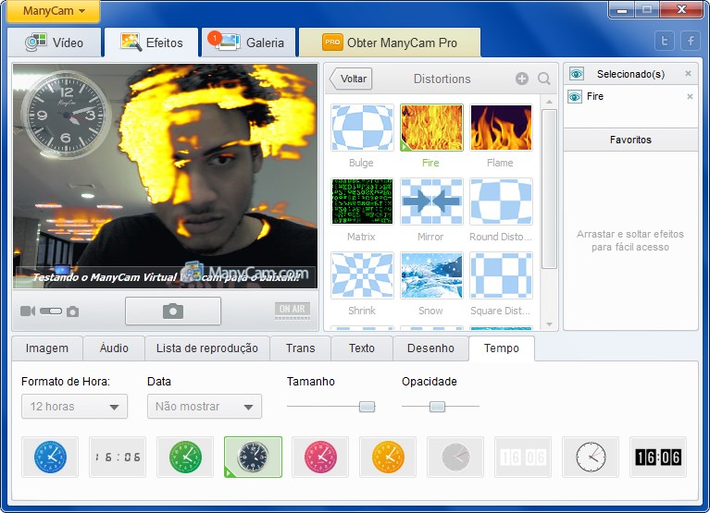Select the orange analog clock style
The height and width of the screenshot is (513, 710).
pos(388,457)
